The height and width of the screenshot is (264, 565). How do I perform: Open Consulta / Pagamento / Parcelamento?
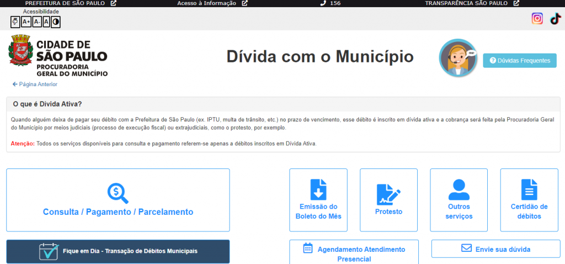118,200
